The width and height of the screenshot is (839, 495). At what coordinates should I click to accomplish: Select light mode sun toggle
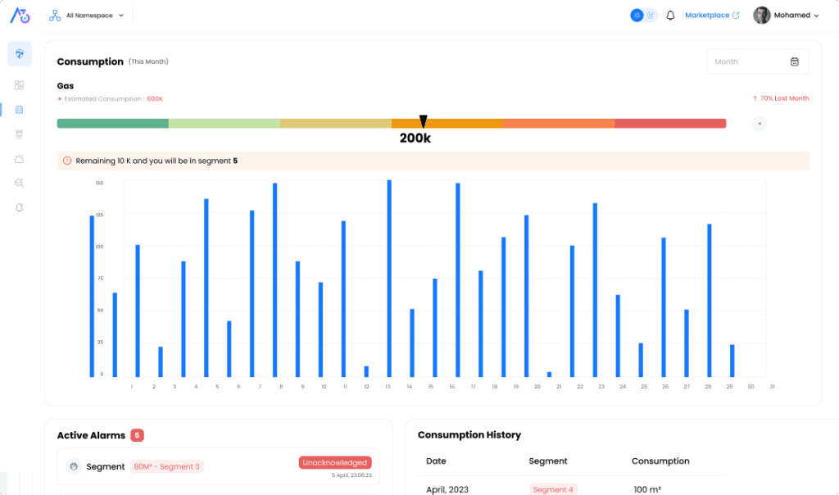(x=637, y=16)
